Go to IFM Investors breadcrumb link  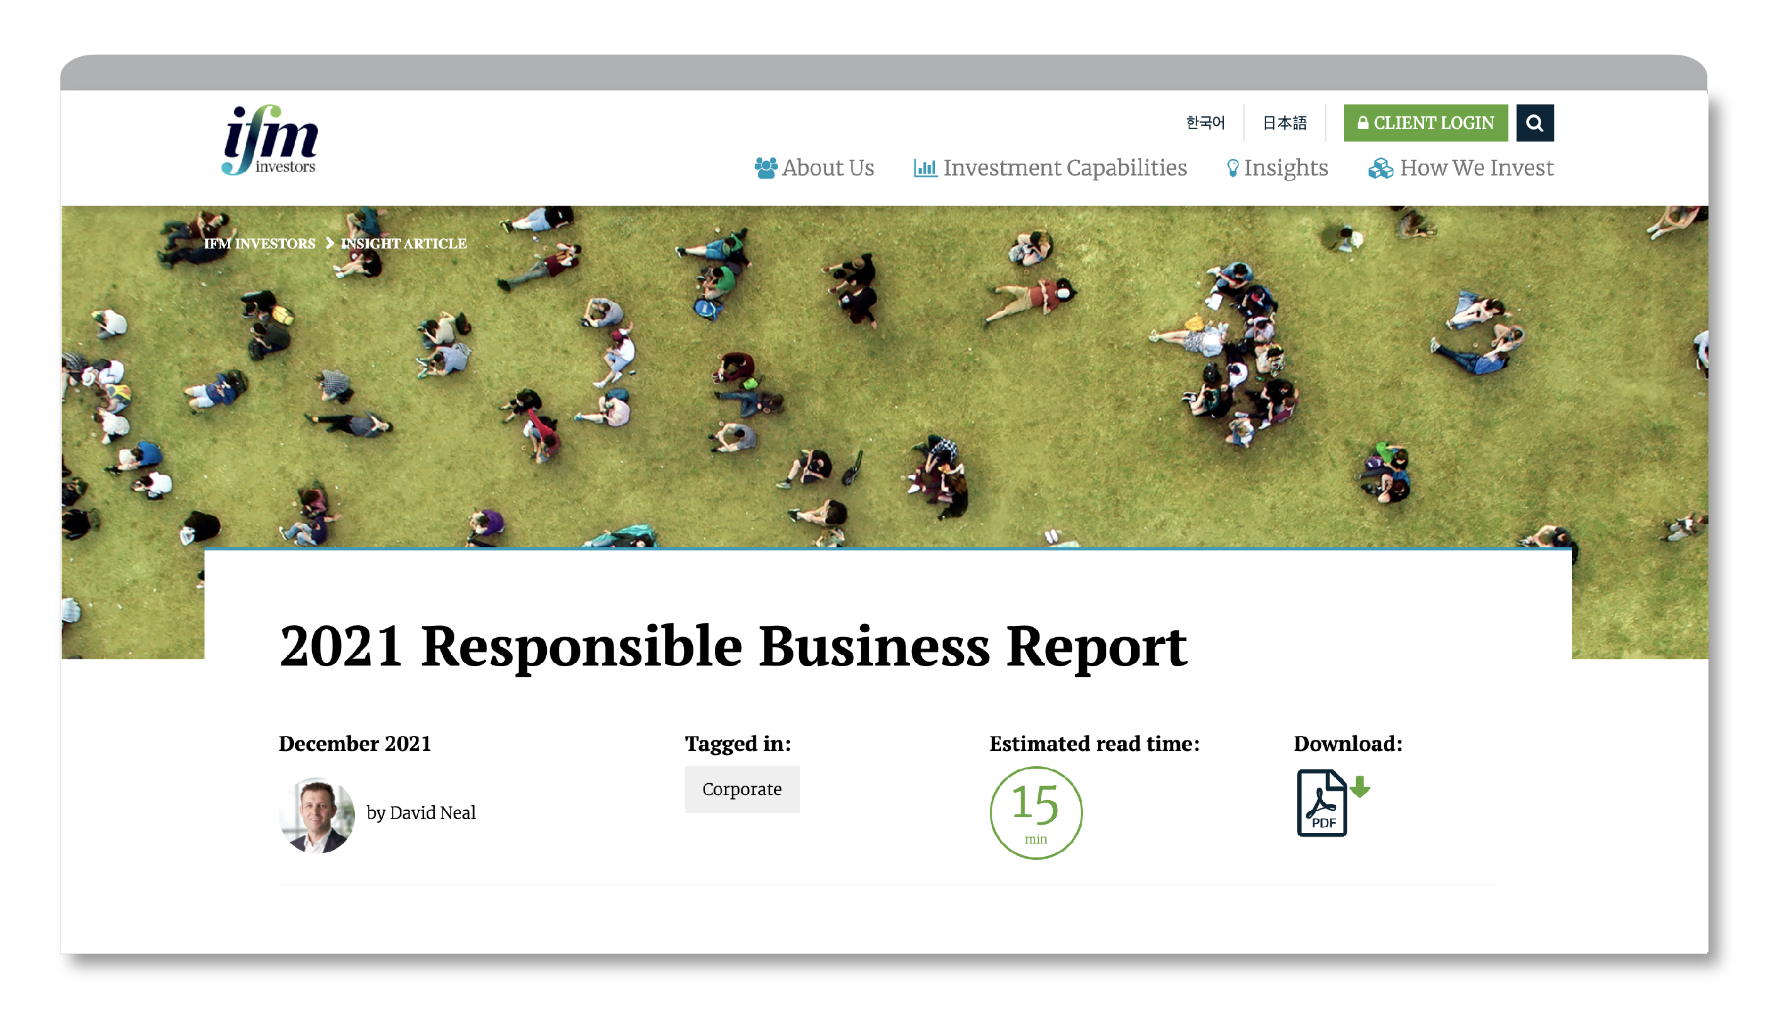259,243
